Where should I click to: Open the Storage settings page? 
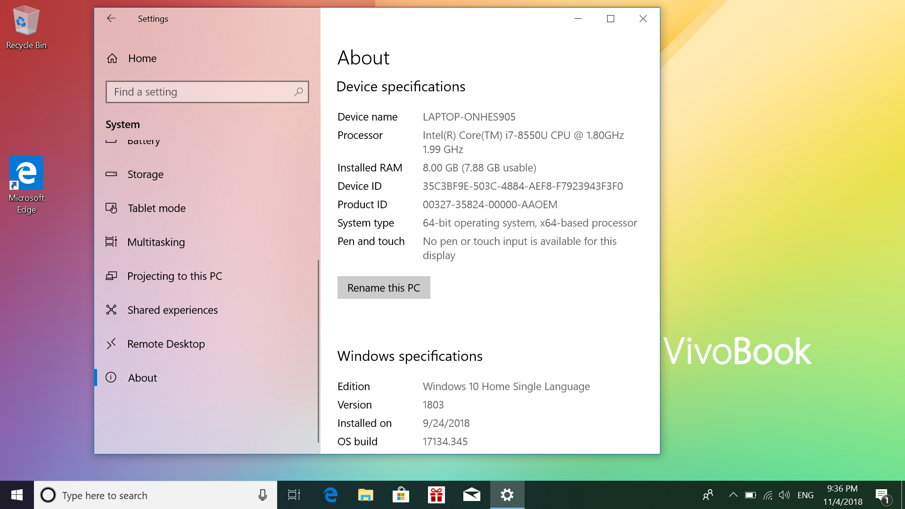click(207, 174)
